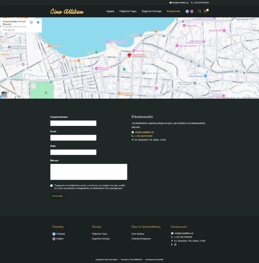259x263 pixels.
Task: Click Halepa Hotel marker on map
Action: click(x=184, y=26)
